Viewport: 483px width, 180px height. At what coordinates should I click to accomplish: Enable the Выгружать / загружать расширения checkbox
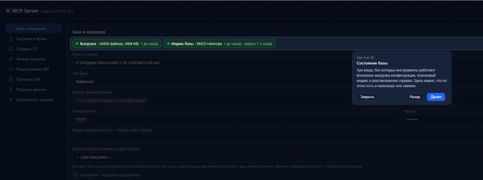75,175
